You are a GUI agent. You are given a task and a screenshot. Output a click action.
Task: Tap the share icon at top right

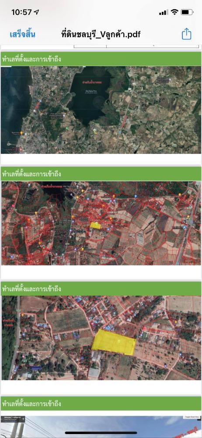click(186, 34)
